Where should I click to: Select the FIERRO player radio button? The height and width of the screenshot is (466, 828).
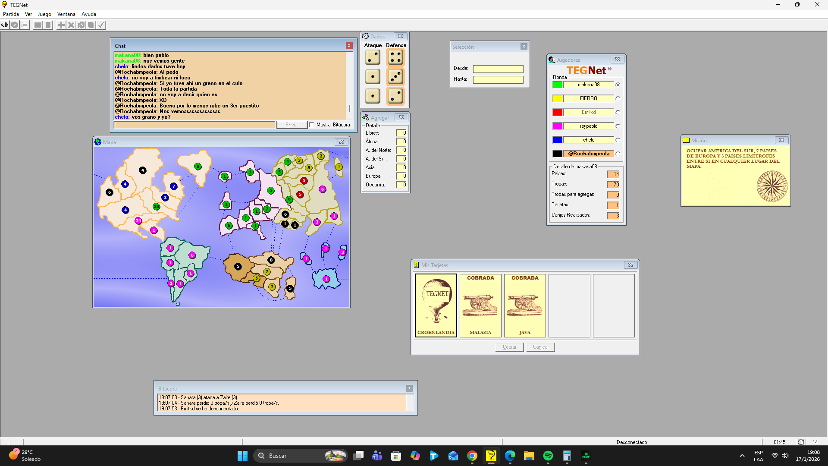pos(618,98)
